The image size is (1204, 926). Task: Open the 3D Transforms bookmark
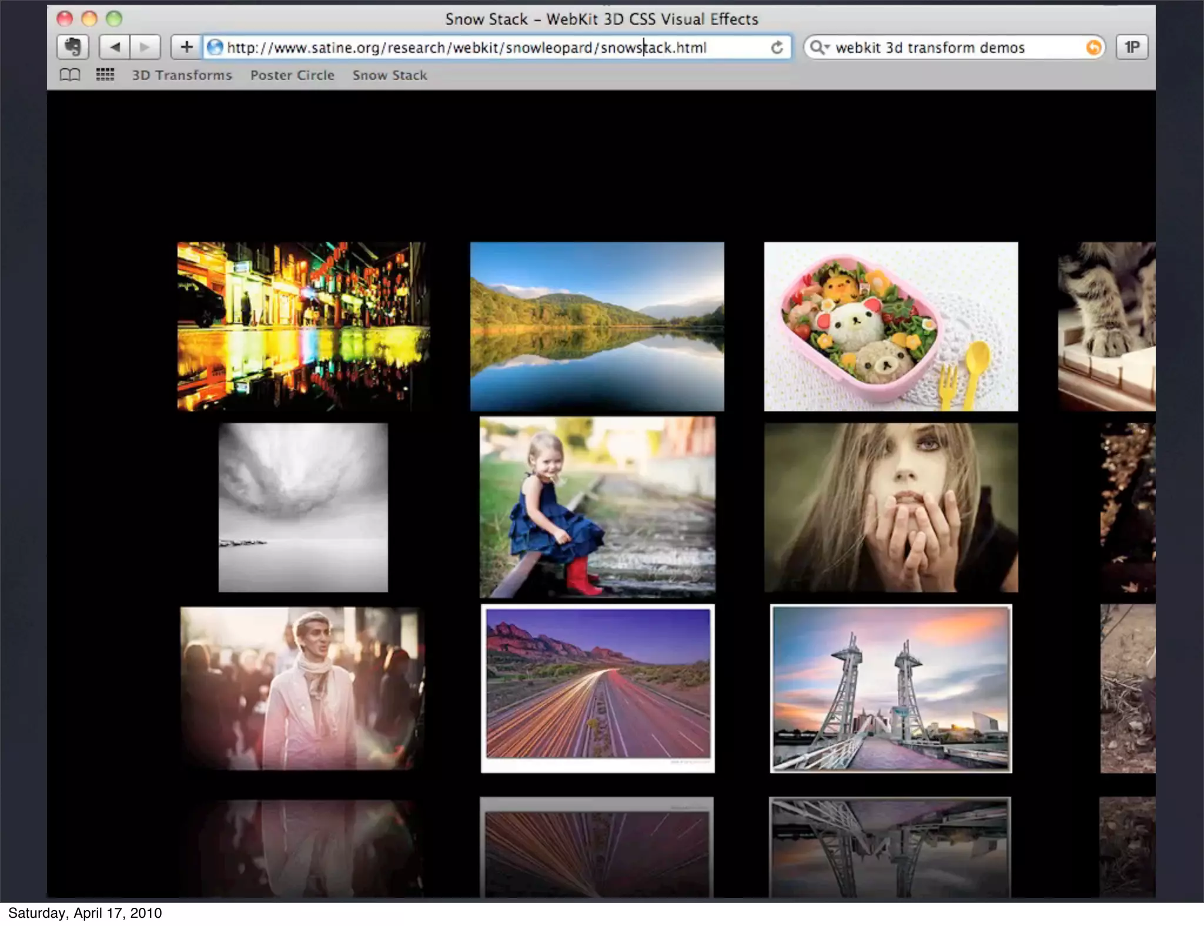[182, 75]
